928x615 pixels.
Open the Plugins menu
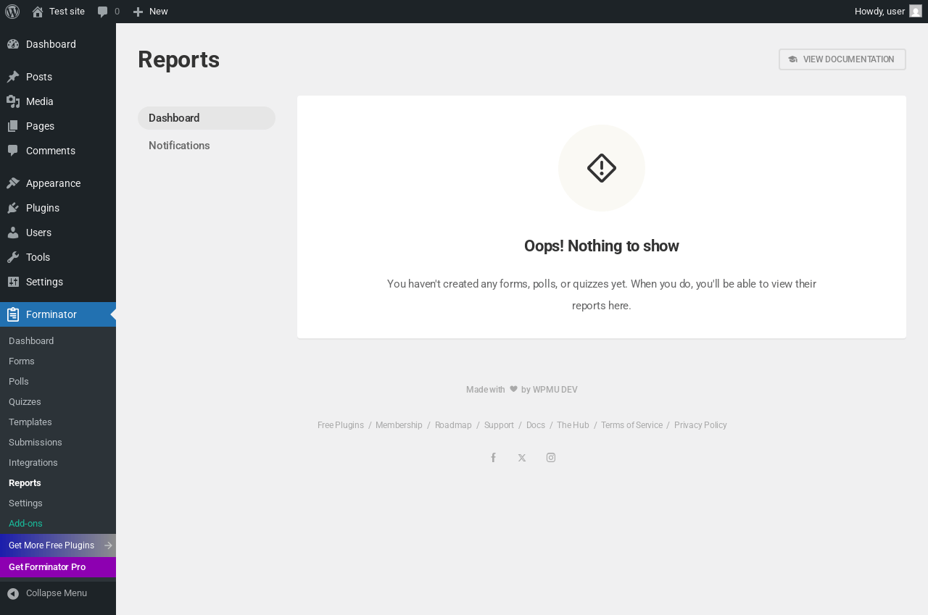[58, 208]
